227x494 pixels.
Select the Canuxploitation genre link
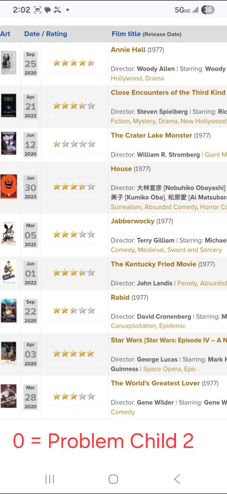pyautogui.click(x=133, y=326)
